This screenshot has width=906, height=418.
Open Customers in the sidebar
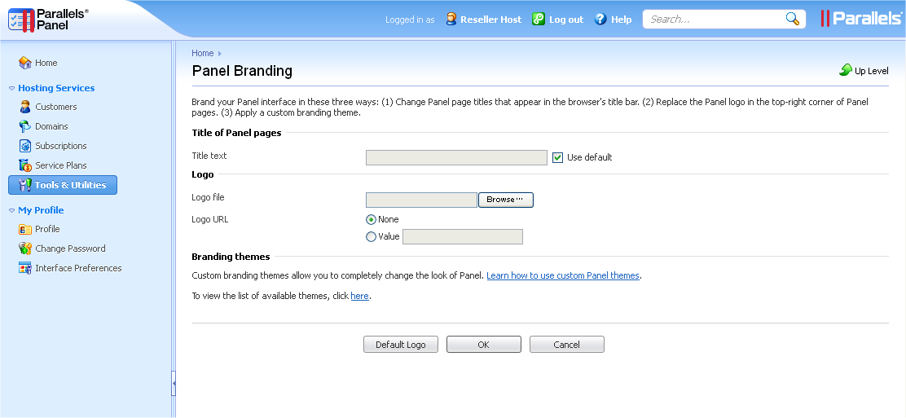click(56, 107)
